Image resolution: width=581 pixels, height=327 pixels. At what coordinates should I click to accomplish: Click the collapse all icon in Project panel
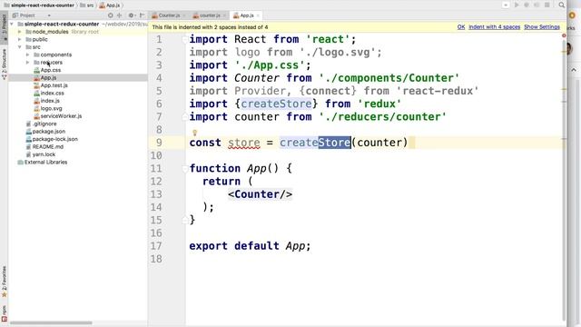[x=120, y=15]
